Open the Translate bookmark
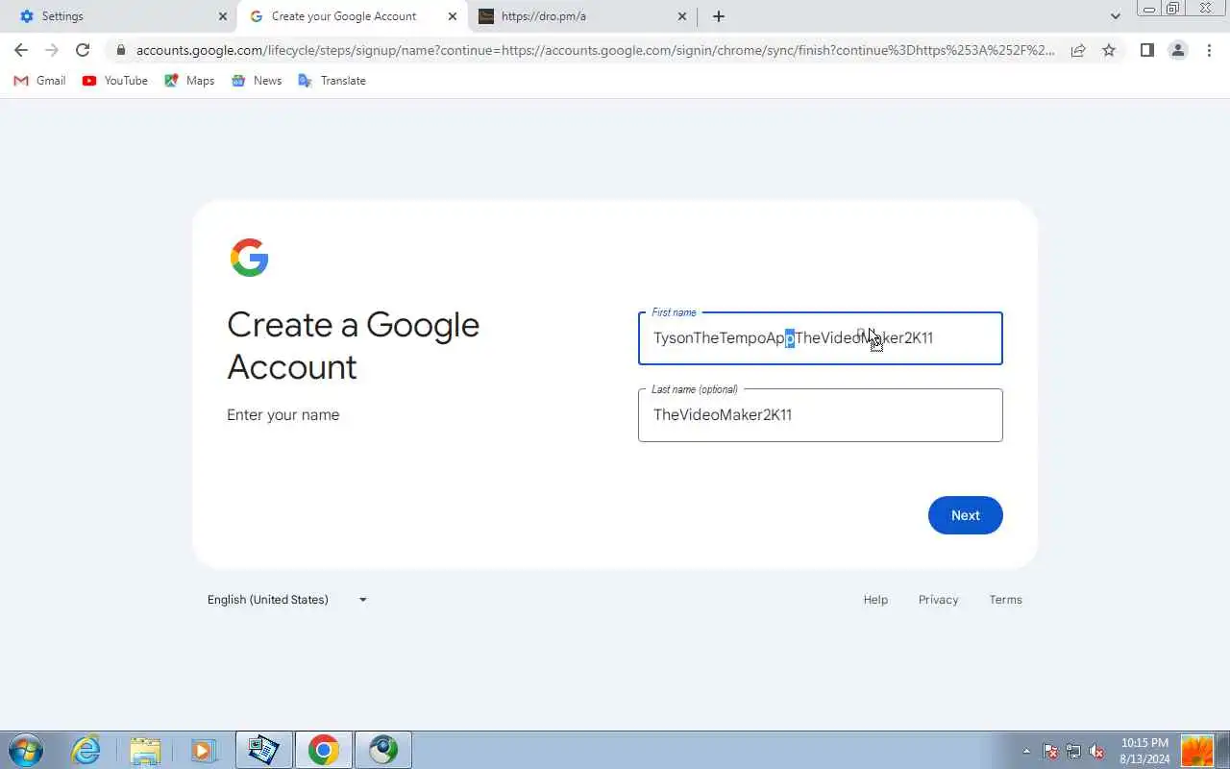Viewport: 1230px width, 769px height. tap(332, 81)
